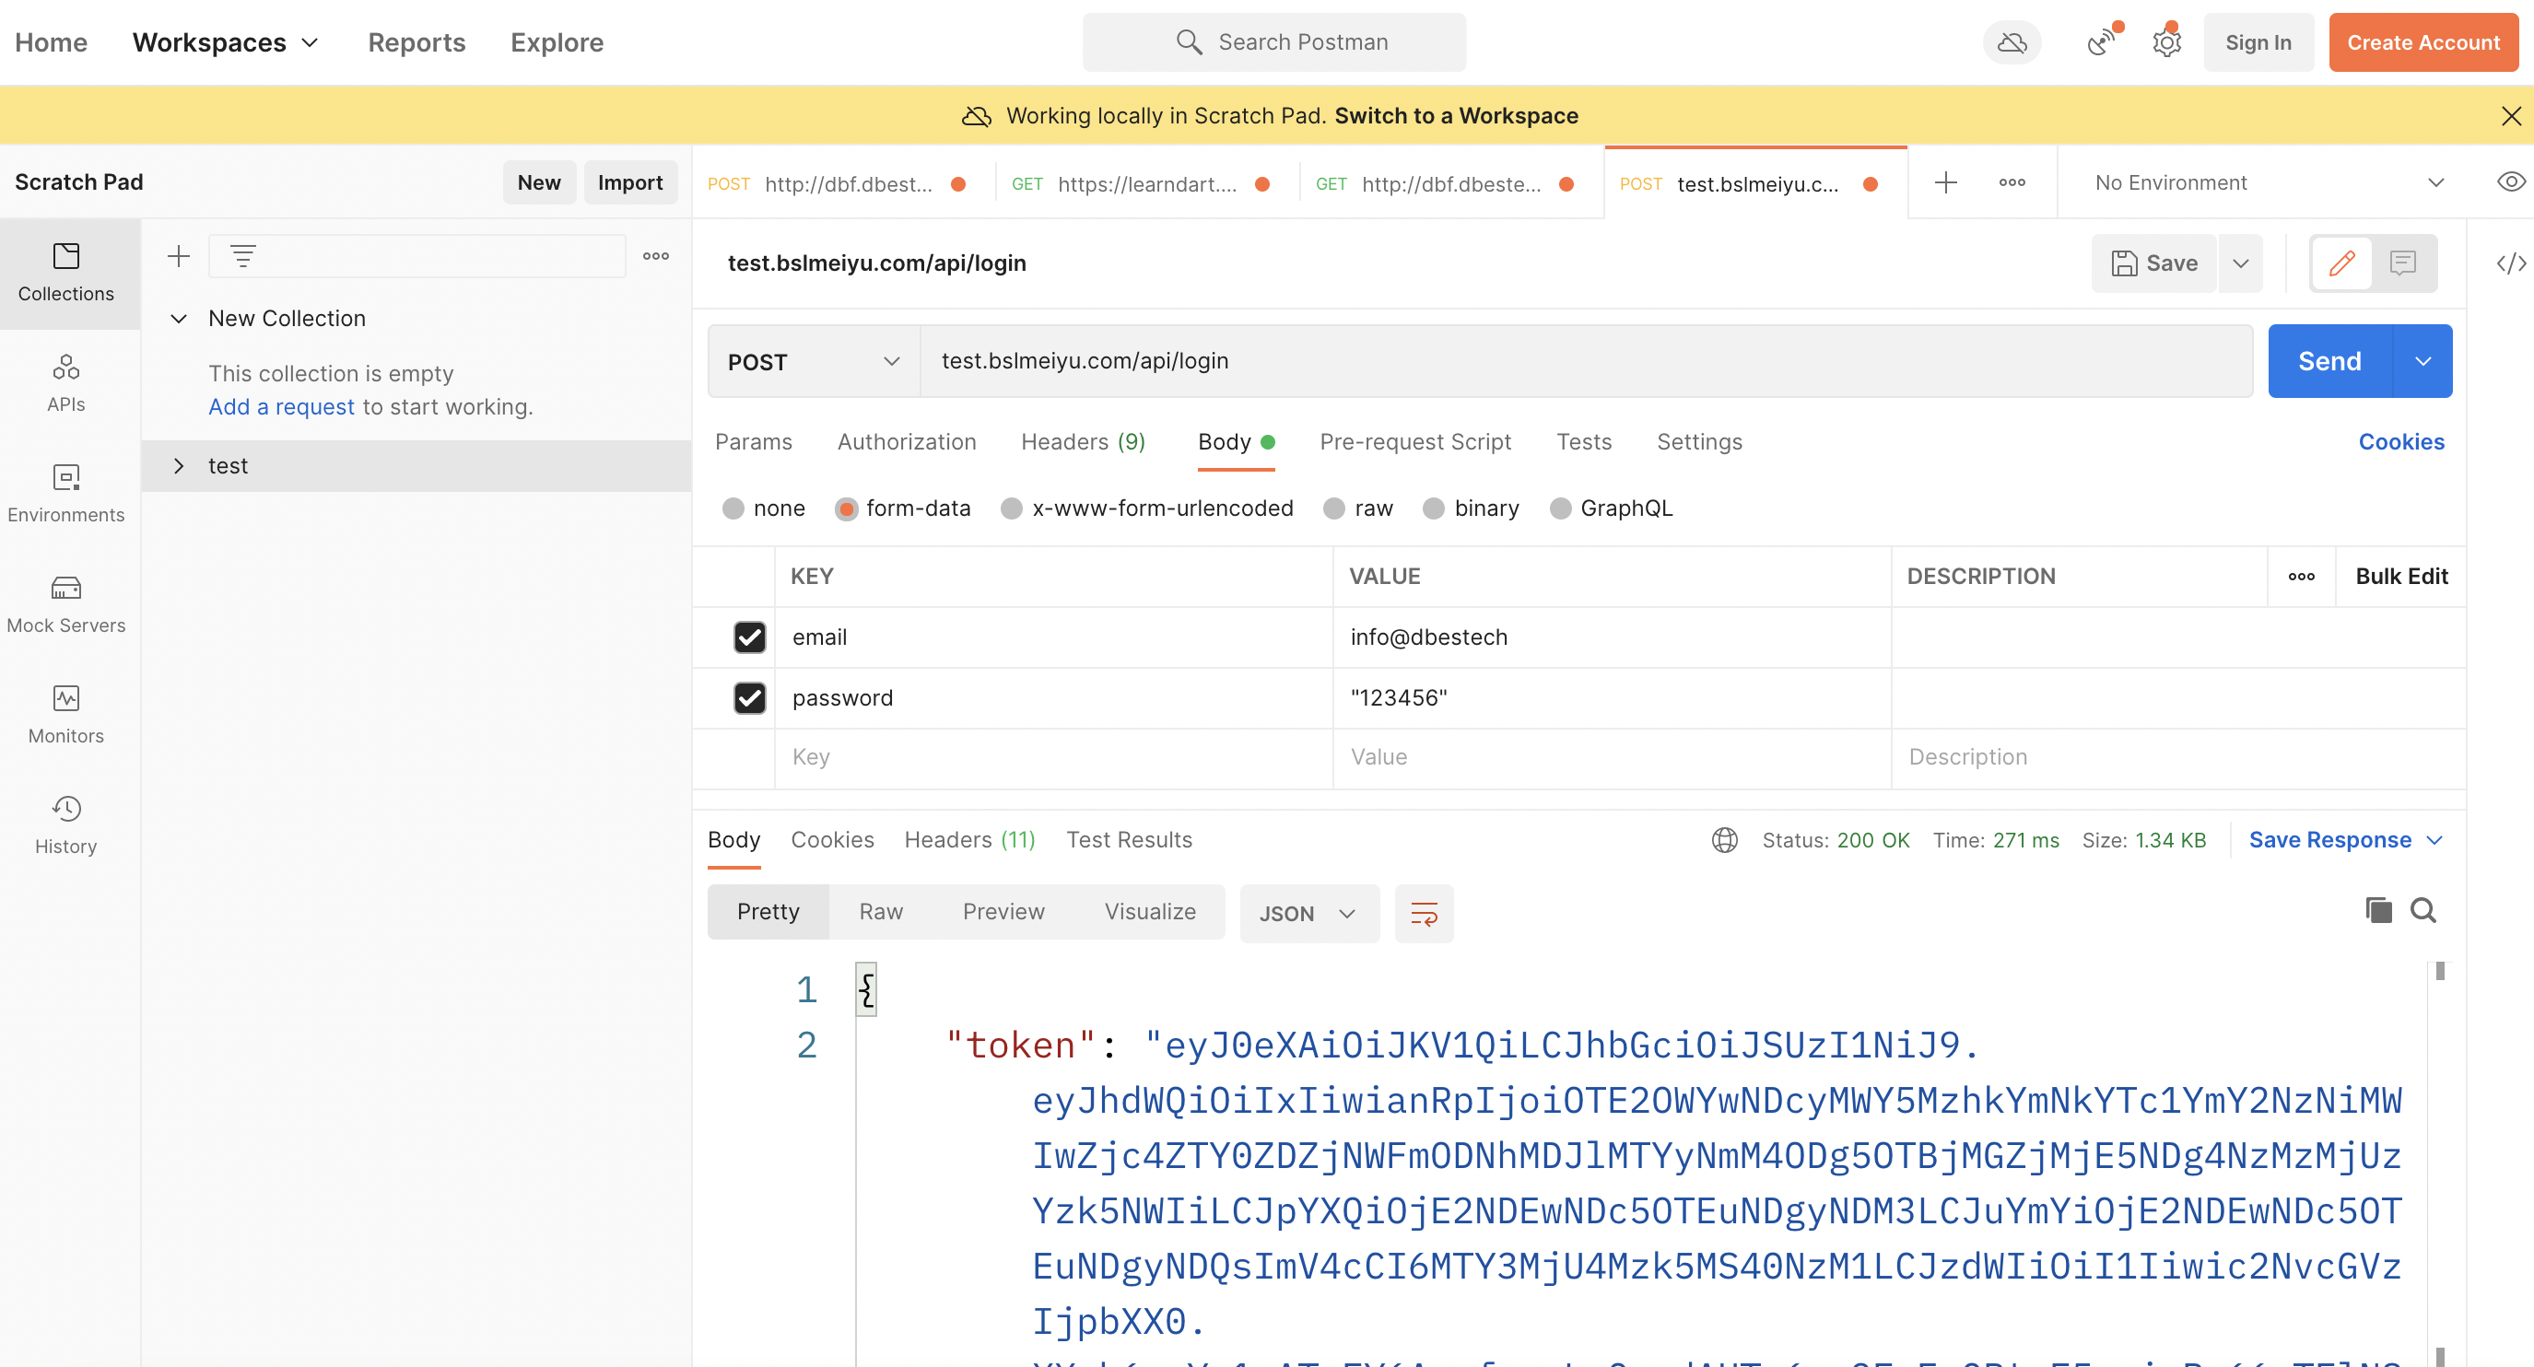Open the POST method dropdown
The image size is (2534, 1367).
tap(814, 362)
